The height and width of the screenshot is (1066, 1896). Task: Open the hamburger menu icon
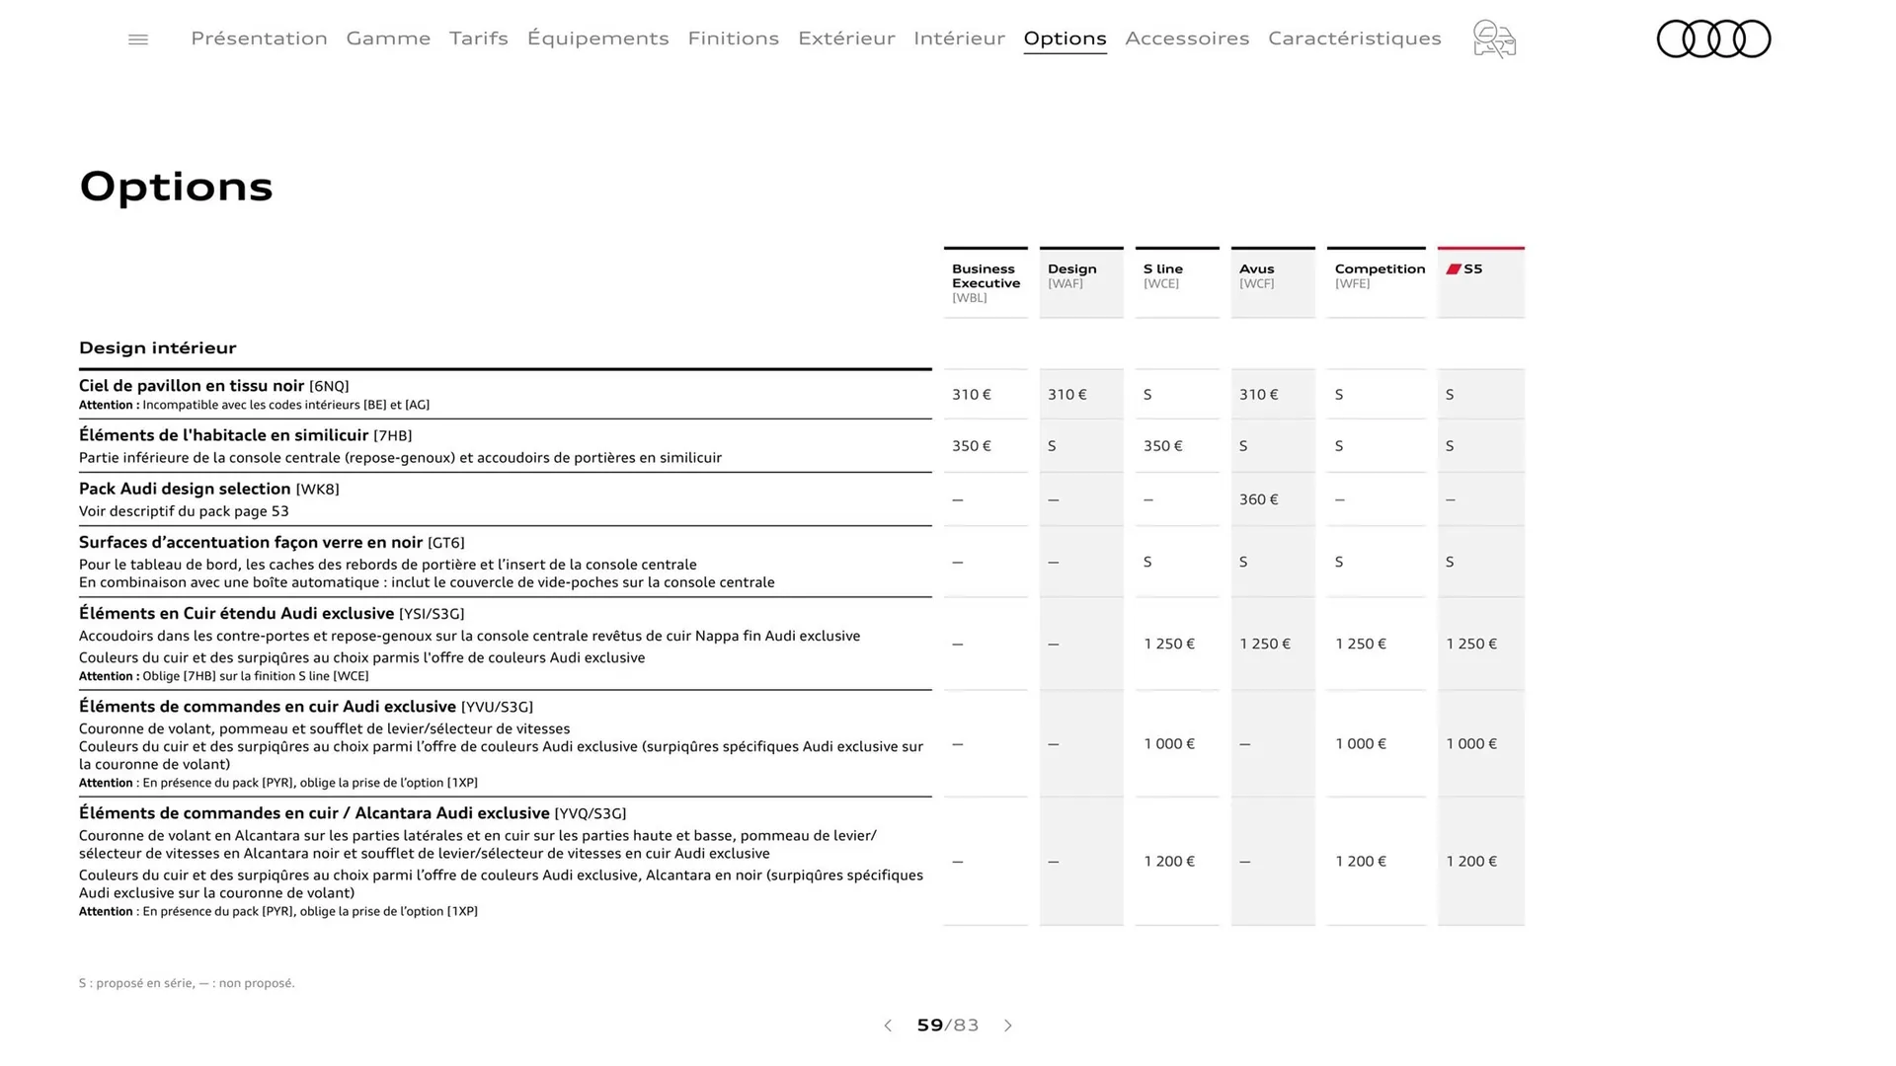(x=138, y=39)
